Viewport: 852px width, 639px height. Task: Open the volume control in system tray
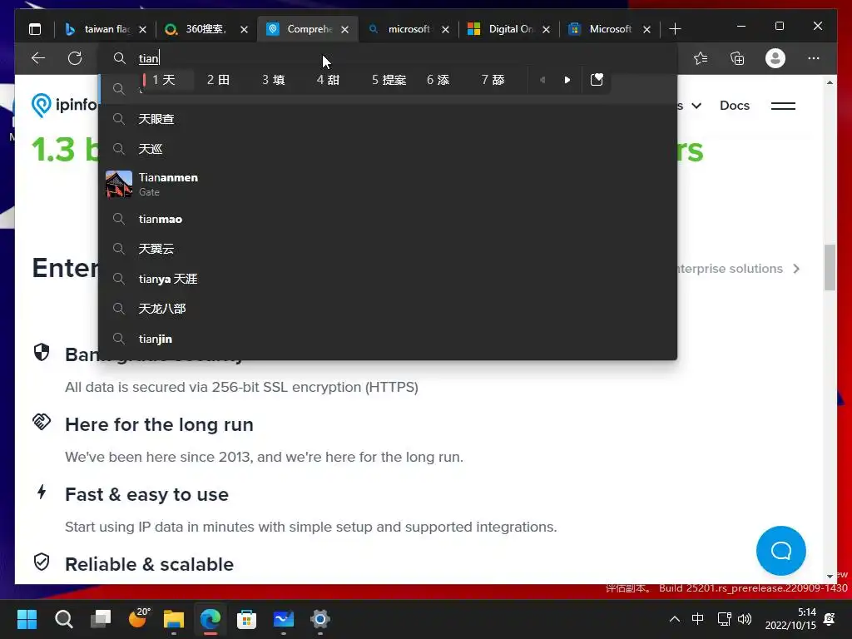tap(745, 619)
